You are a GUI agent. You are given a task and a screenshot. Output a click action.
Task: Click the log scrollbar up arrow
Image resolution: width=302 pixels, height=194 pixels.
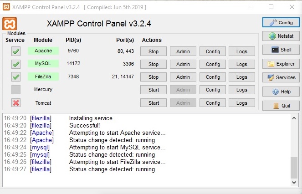coord(294,118)
